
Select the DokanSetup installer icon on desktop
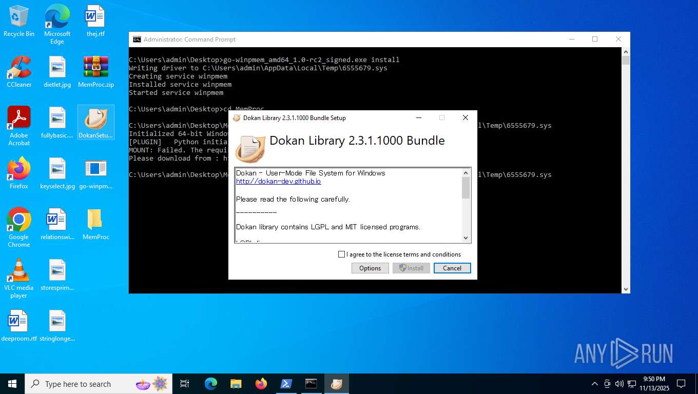coord(96,123)
